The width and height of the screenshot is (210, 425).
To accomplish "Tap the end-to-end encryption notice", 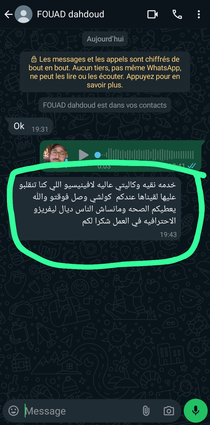I will coord(105,72).
